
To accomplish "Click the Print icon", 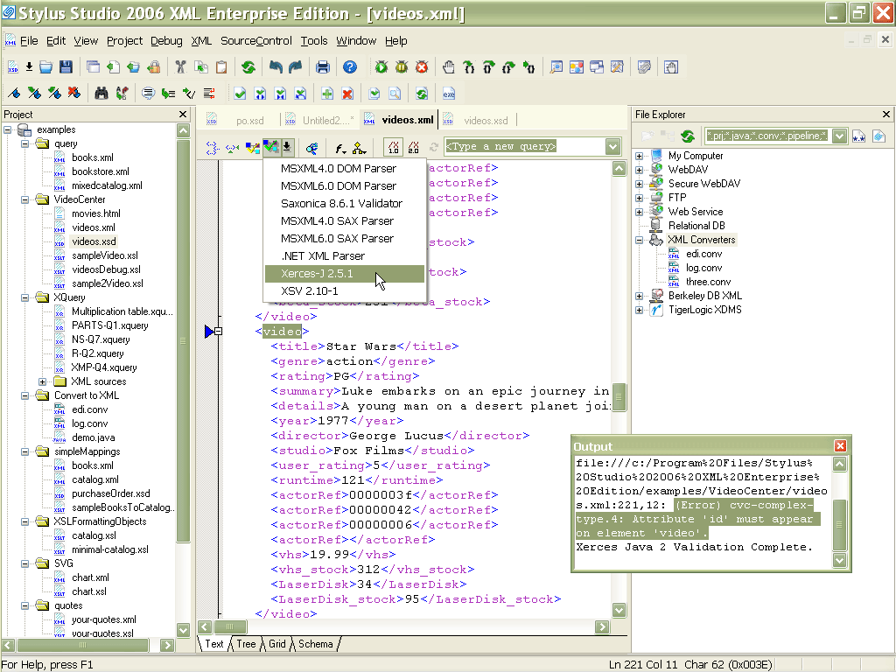I will click(x=323, y=66).
